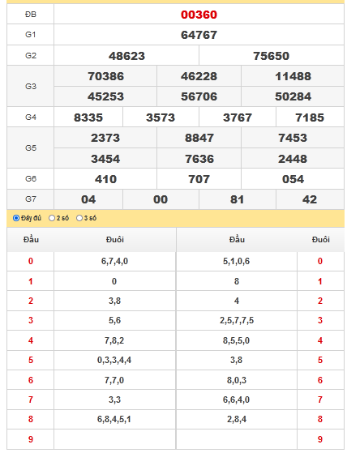Screen dimensions: 347x453
Task: Click G7 number 00
Action: (x=161, y=199)
